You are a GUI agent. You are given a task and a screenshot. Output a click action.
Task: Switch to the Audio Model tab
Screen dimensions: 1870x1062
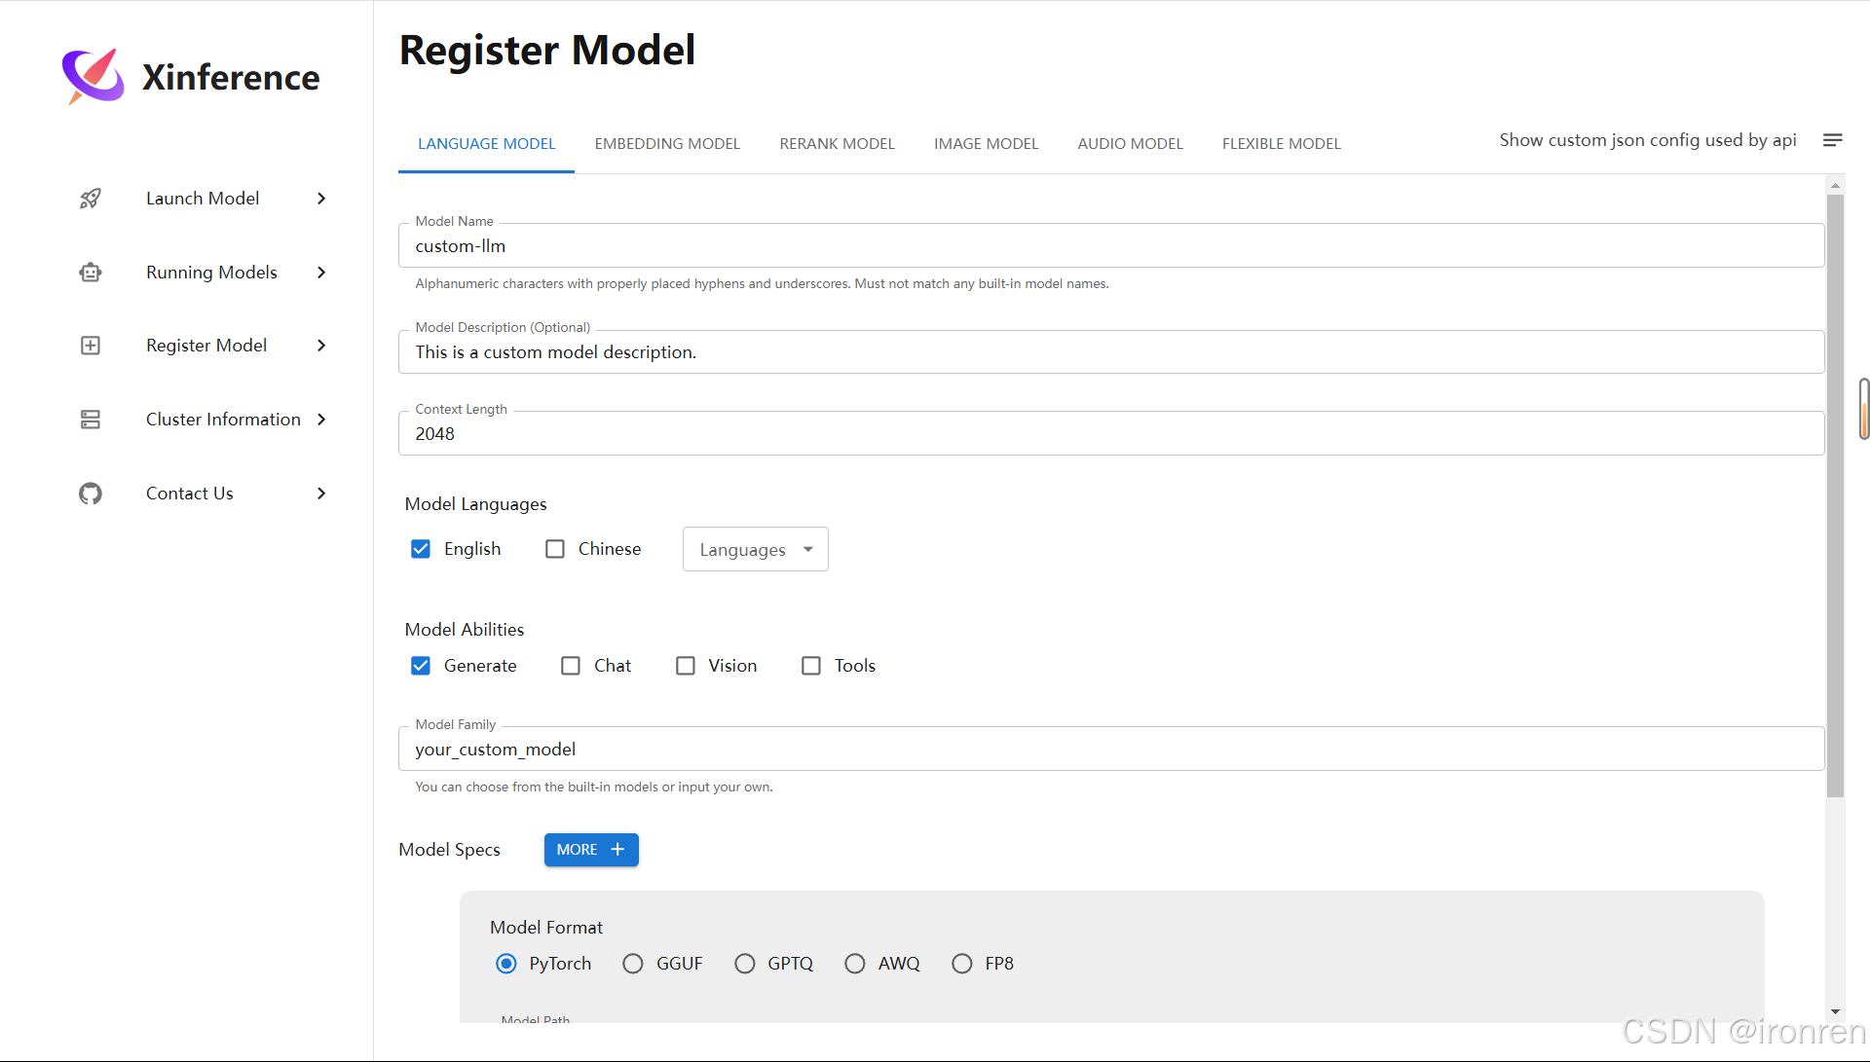point(1130,144)
